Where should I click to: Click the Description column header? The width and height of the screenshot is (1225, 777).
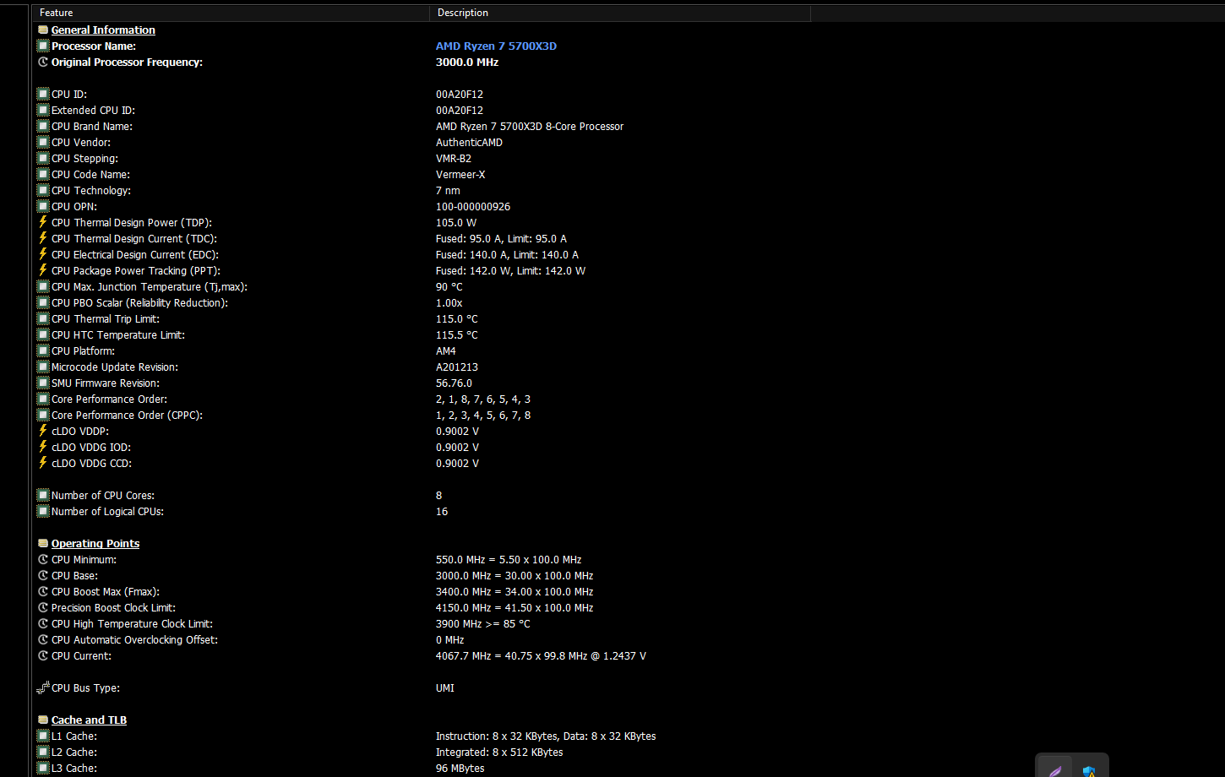pos(463,13)
